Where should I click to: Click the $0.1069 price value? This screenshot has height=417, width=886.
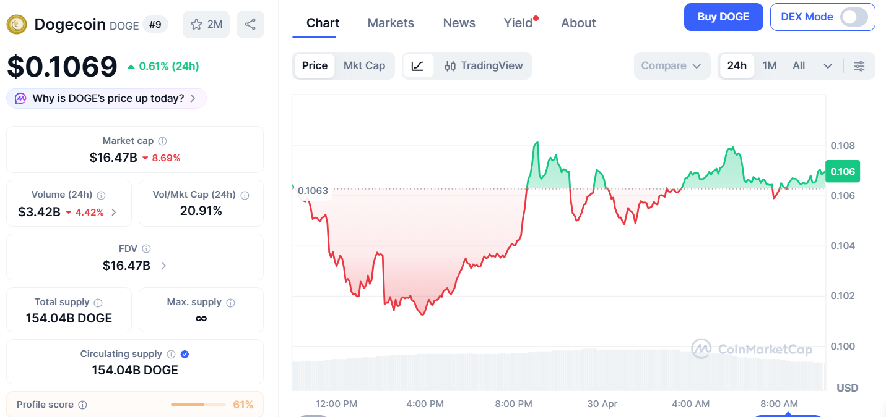(62, 66)
